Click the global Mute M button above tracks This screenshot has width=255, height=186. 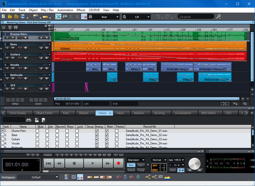16,27
